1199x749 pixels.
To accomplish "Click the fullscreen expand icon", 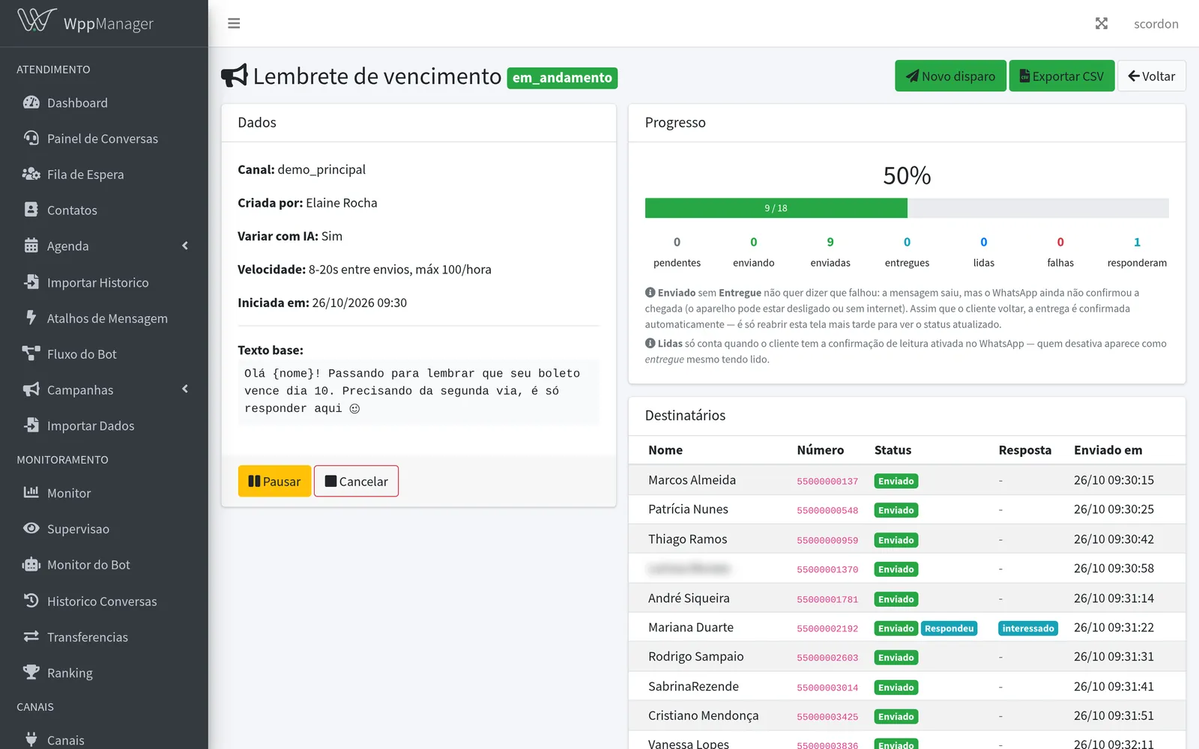I will (x=1102, y=23).
